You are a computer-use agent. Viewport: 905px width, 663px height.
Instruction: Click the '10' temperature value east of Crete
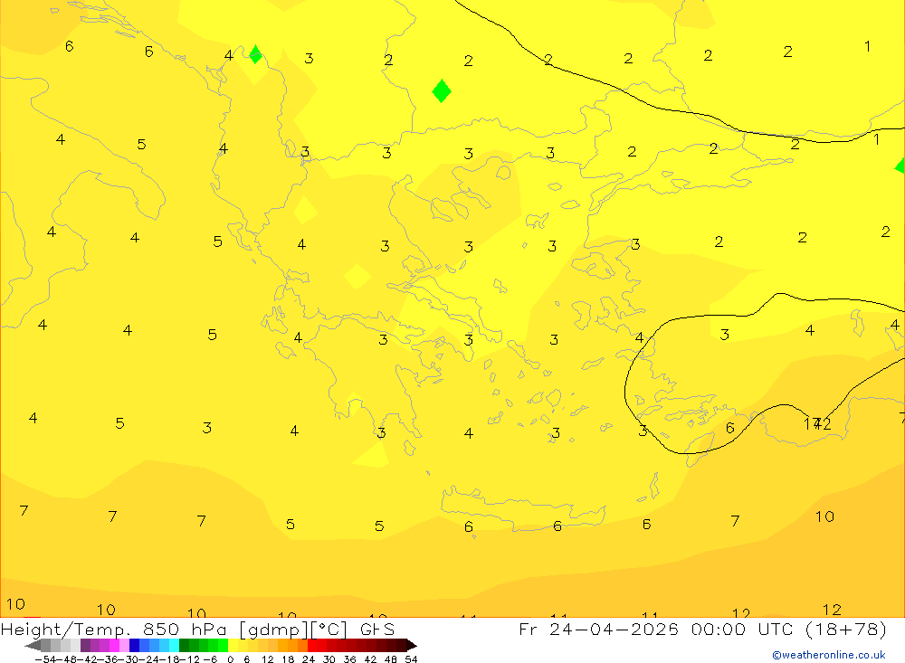pyautogui.click(x=824, y=516)
